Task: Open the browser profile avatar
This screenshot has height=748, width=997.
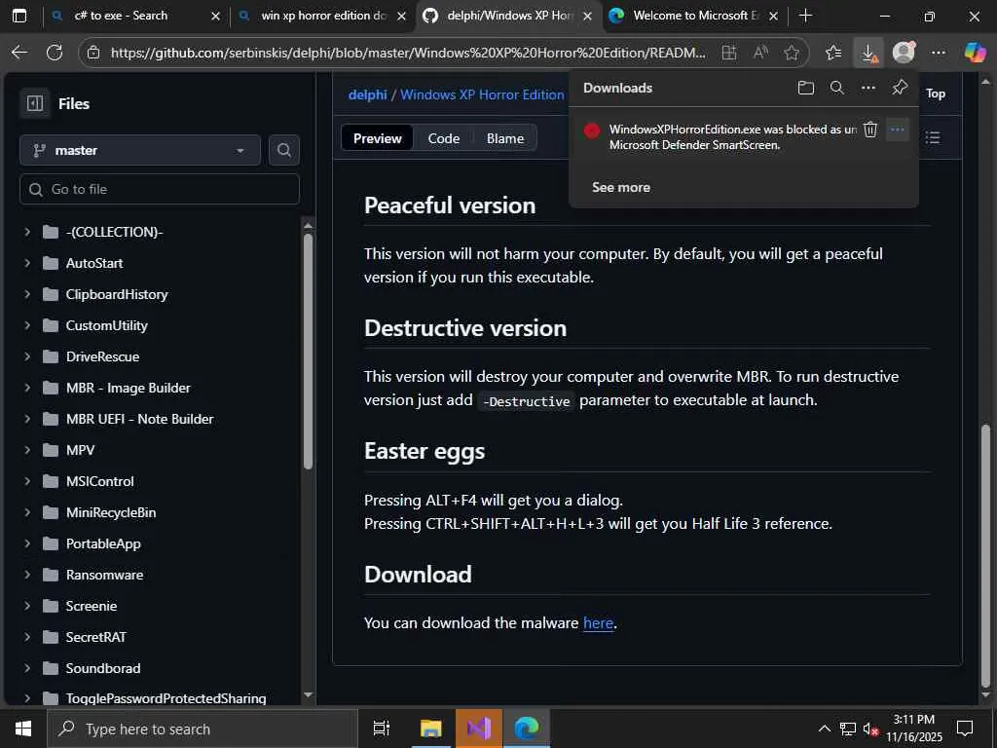Action: point(904,53)
